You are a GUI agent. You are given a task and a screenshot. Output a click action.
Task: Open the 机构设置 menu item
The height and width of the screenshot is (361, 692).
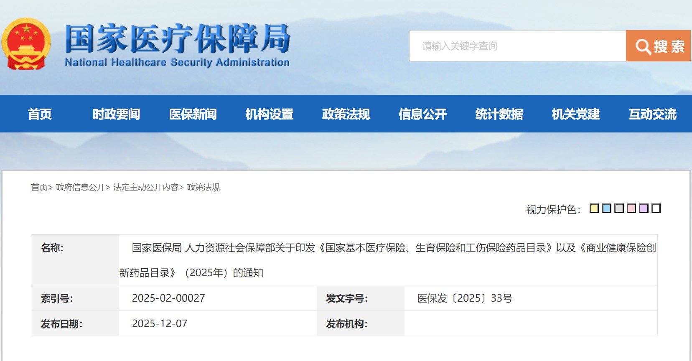pos(270,114)
